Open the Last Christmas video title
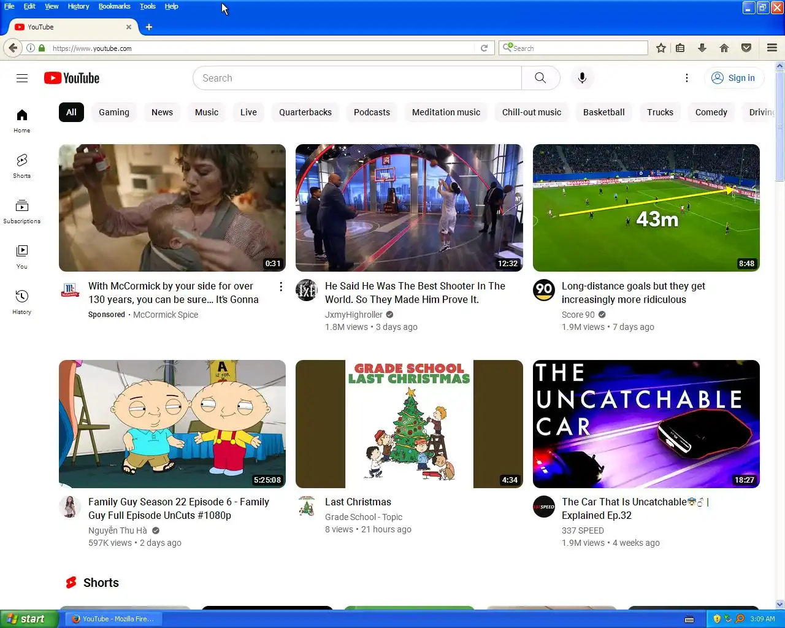This screenshot has width=785, height=628. point(358,502)
